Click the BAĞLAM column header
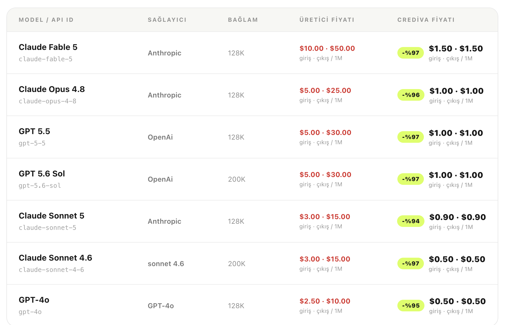The height and width of the screenshot is (325, 507). (243, 20)
